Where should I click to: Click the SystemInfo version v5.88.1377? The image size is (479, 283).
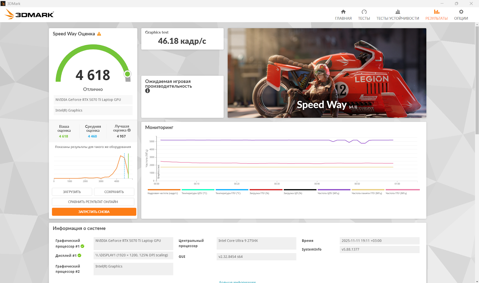[x=379, y=250]
